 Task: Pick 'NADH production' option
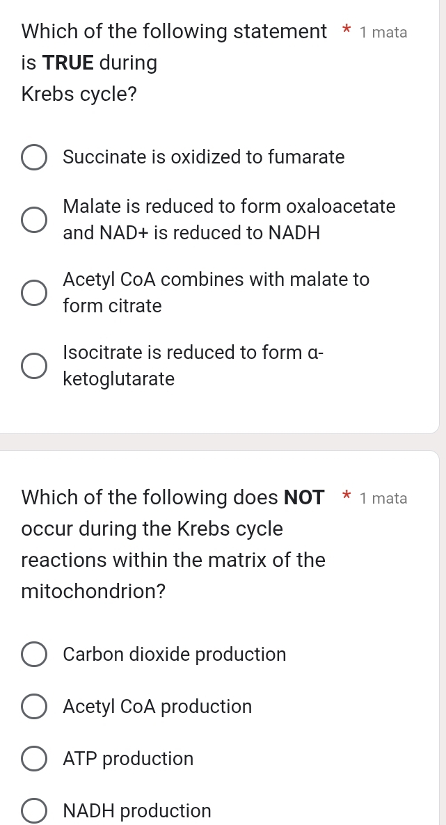34,810
